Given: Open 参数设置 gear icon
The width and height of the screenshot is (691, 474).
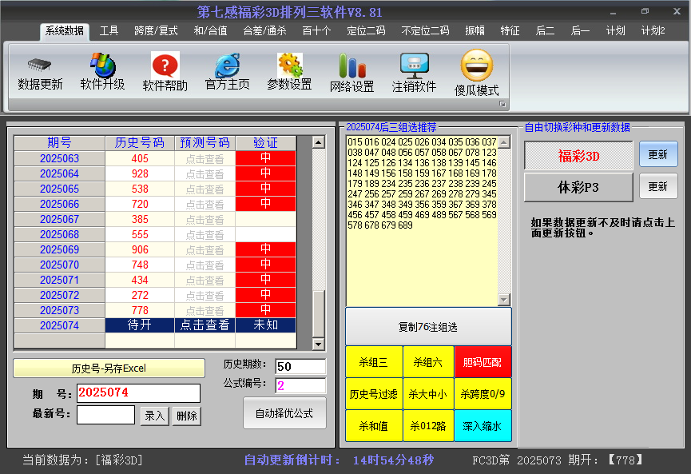Looking at the screenshot, I should click(289, 65).
